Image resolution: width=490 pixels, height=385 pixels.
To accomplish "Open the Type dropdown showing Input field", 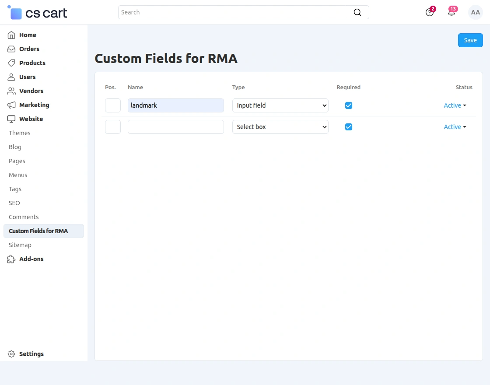I will [280, 105].
